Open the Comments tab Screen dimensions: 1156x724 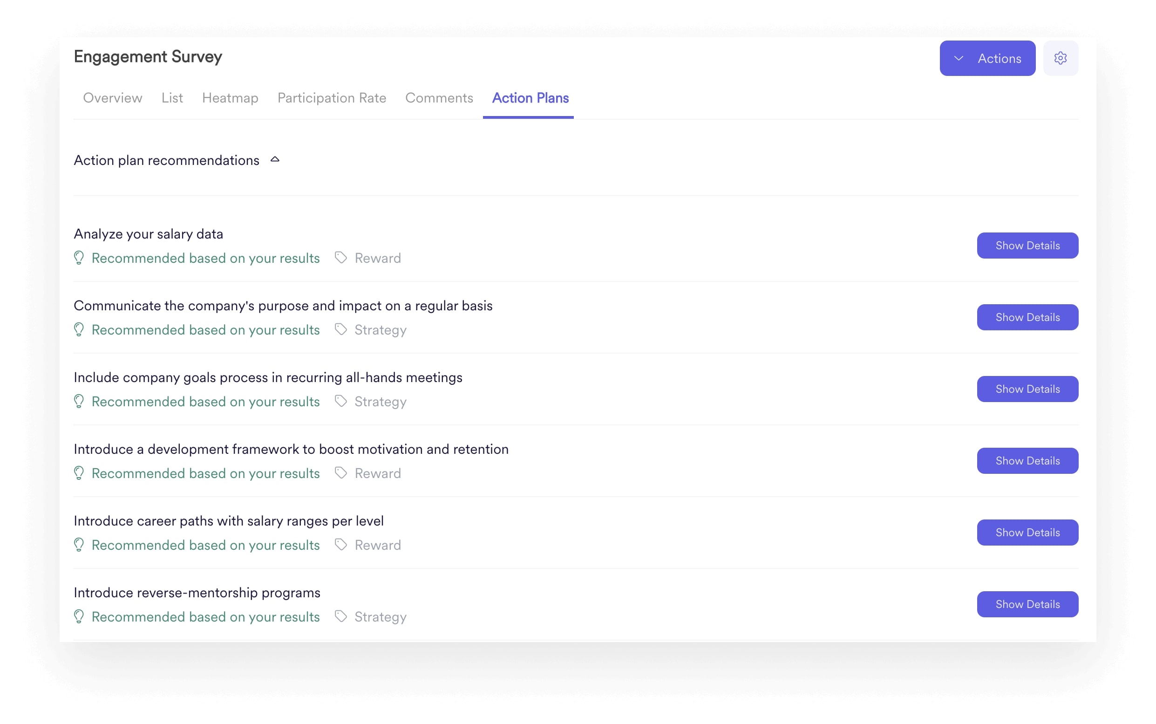coord(439,98)
